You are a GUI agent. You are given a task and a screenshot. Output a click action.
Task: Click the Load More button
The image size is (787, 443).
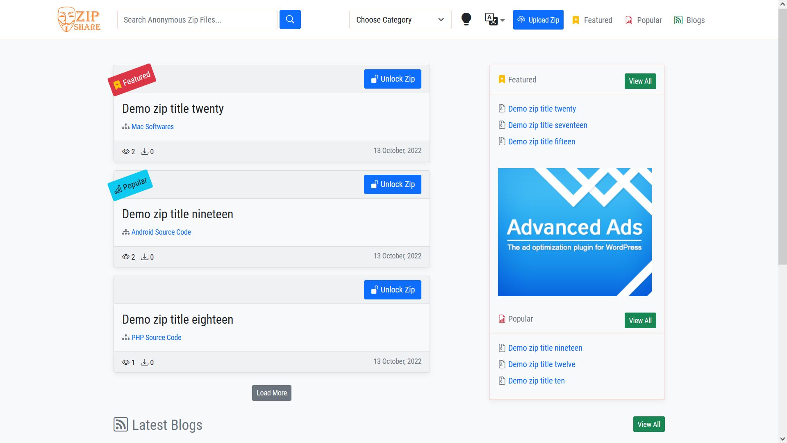(271, 393)
